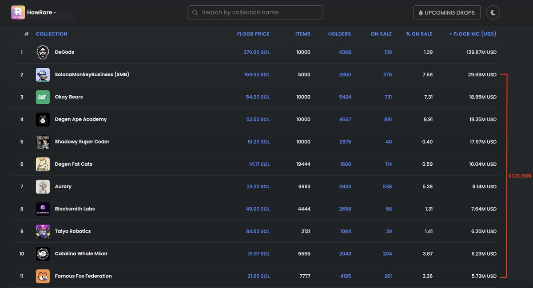The image size is (533, 288).
Task: Click SMB floor price 169.00 SOL
Action: pos(257,74)
